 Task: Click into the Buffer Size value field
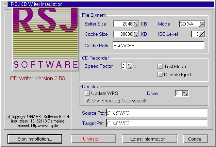tap(123, 24)
